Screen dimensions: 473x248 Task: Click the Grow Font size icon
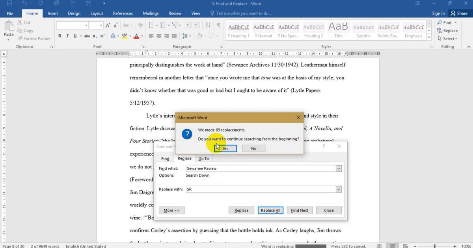click(108, 25)
